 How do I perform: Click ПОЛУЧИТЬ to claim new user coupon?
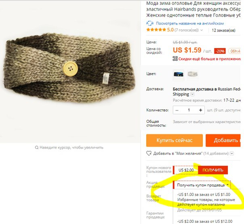tap(213, 170)
